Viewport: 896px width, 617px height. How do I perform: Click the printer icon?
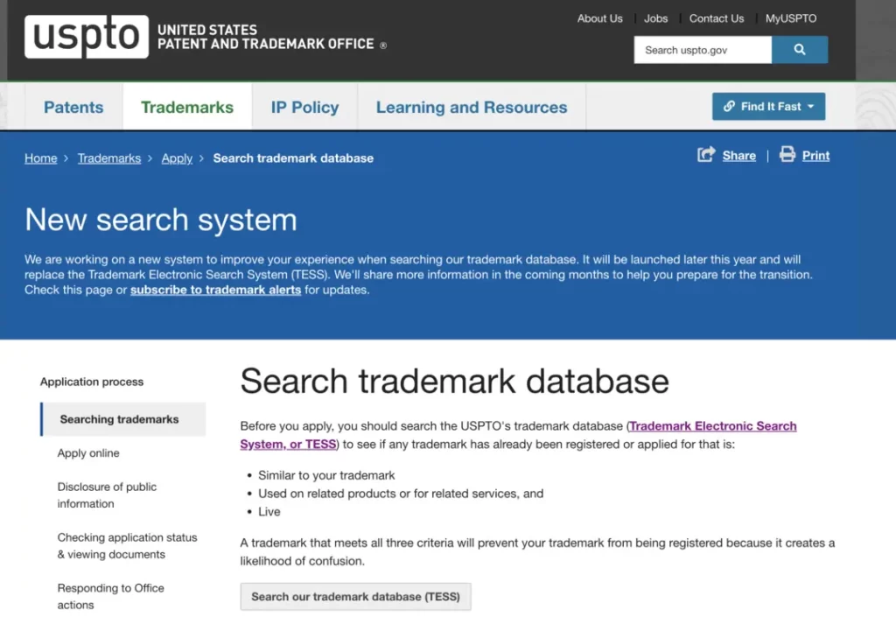click(787, 154)
